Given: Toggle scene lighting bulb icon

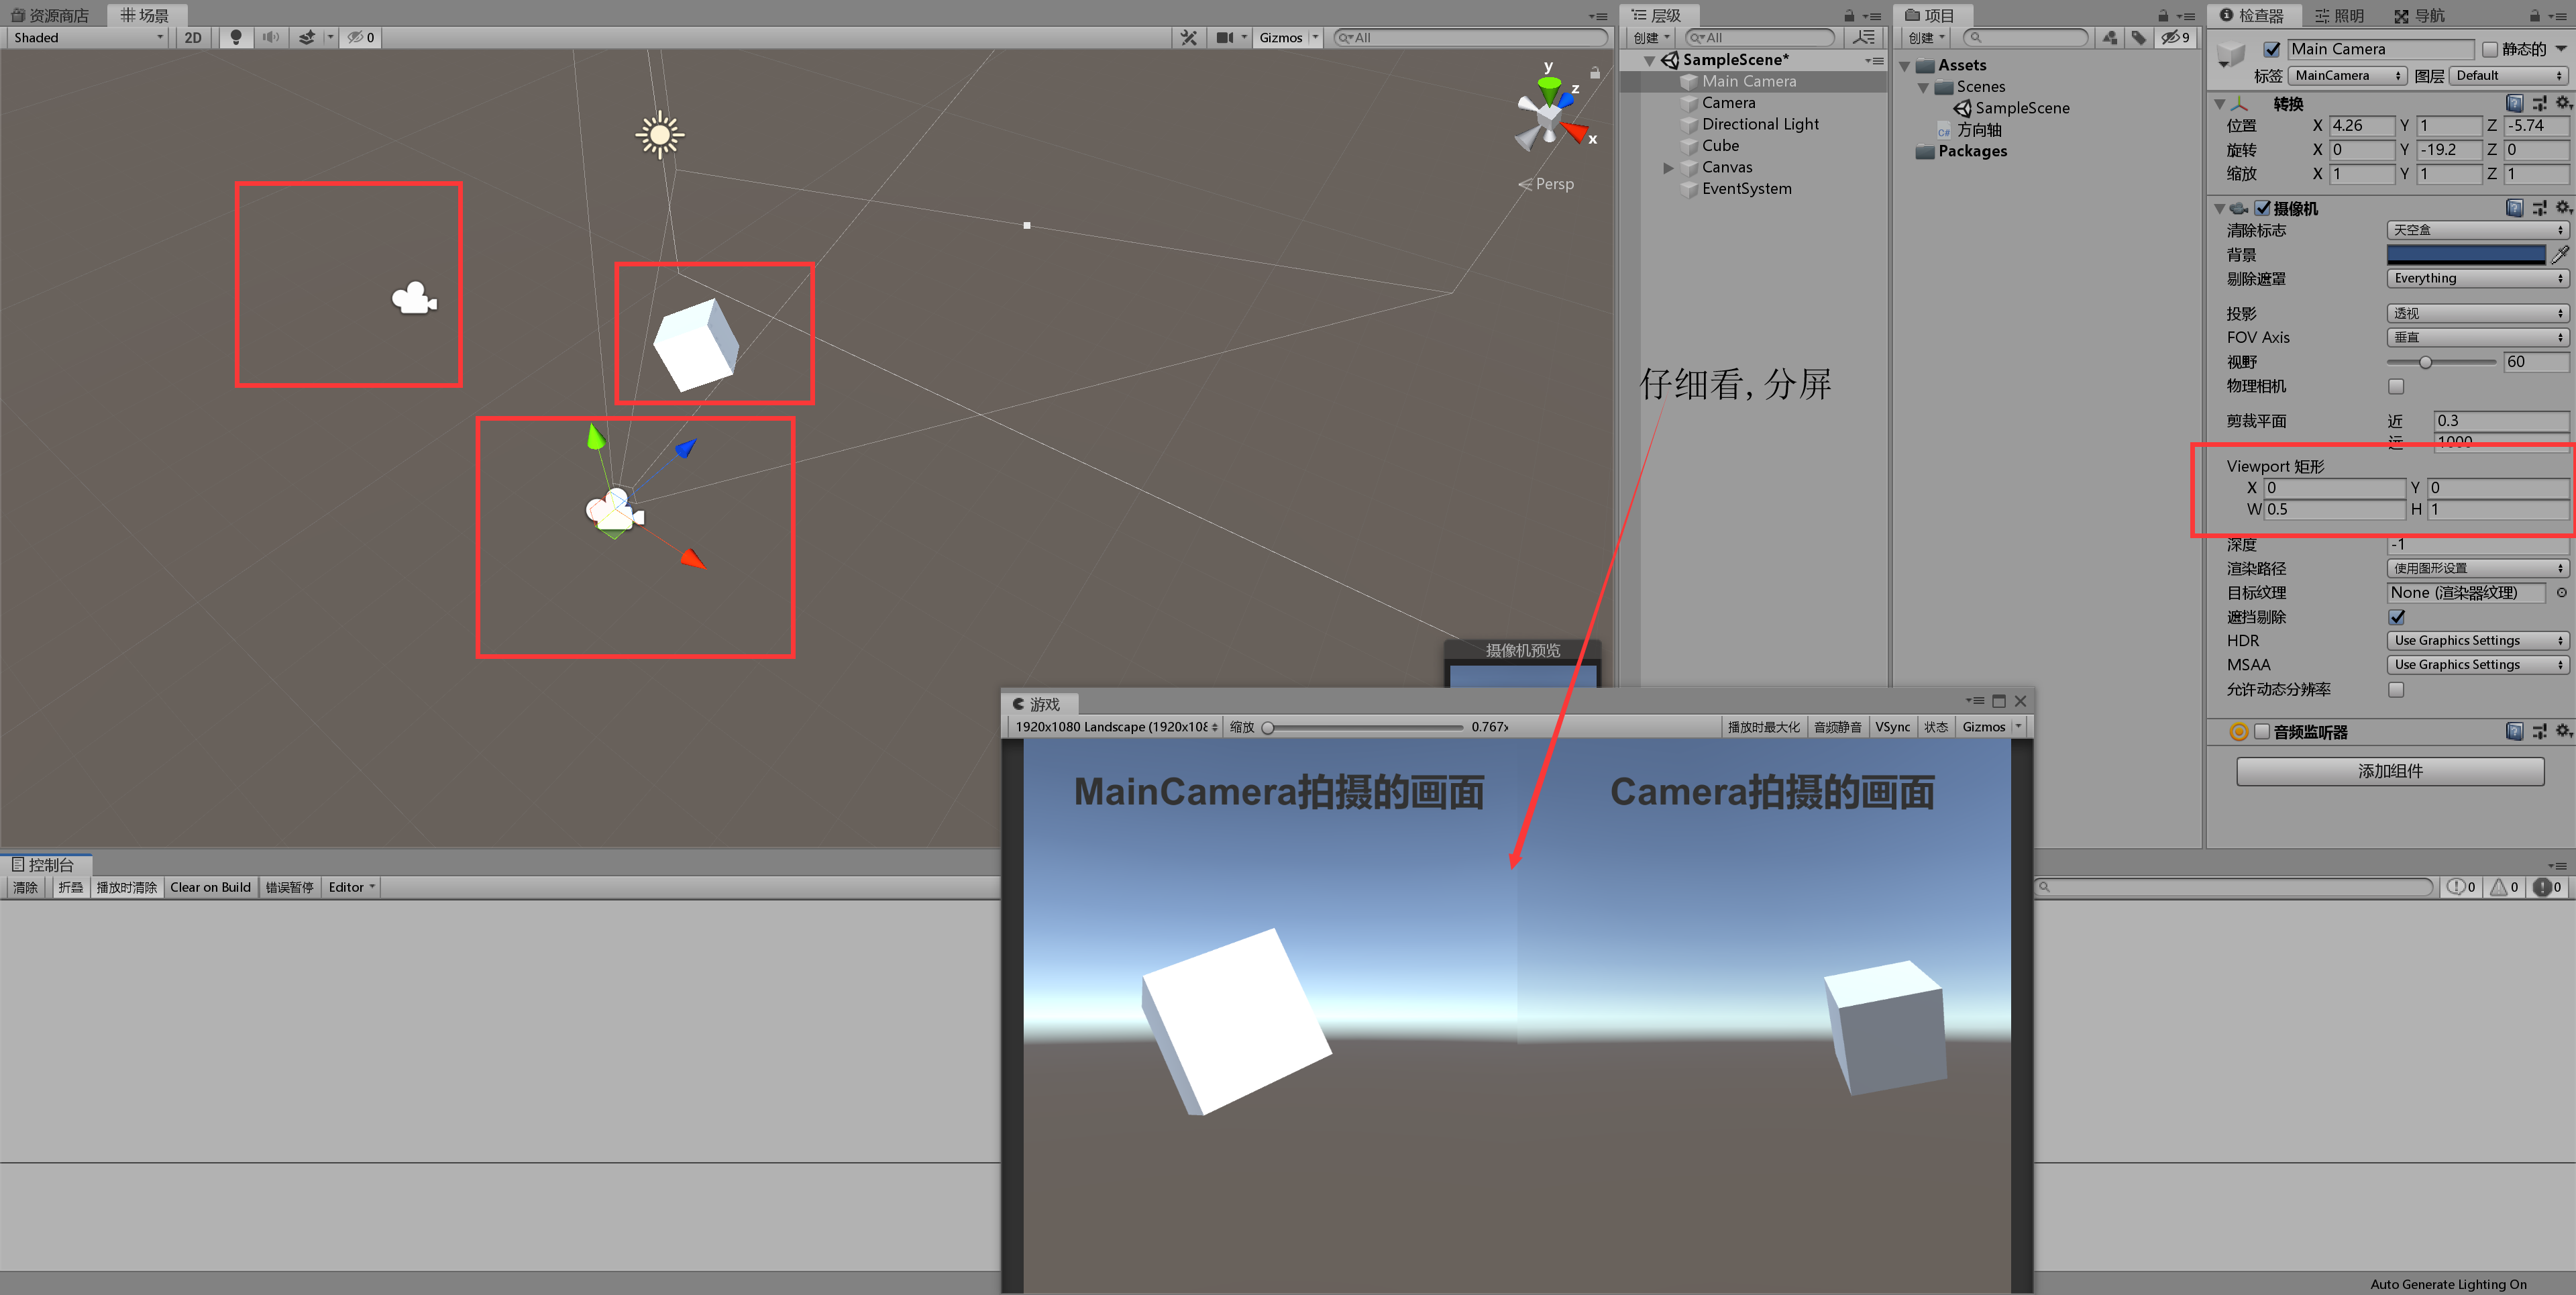Looking at the screenshot, I should (x=236, y=37).
